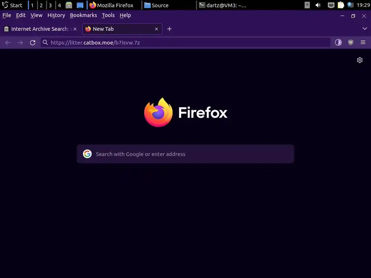Open the Start menu in taskbar

click(x=12, y=5)
